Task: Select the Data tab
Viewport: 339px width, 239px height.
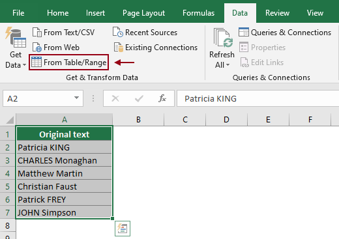Action: pos(240,13)
